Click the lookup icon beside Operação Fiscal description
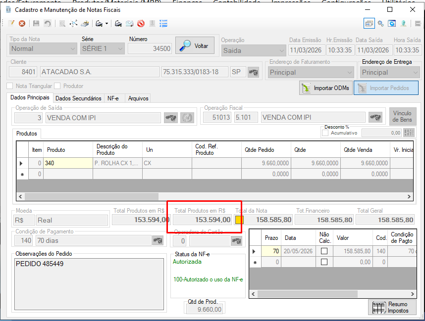The width and height of the screenshot is (425, 321). click(x=375, y=117)
